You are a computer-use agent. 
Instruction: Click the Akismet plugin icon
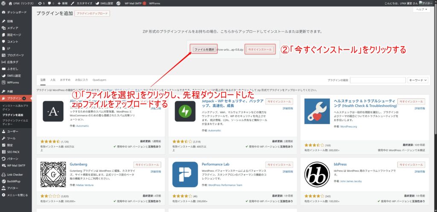[x=53, y=111]
